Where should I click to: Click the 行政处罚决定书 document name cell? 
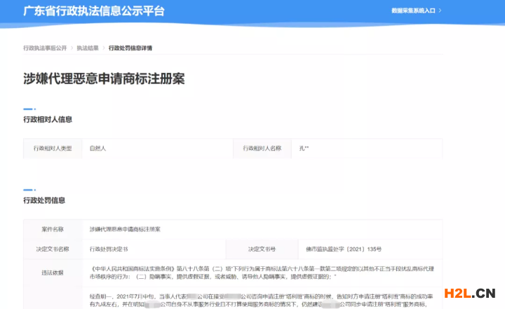pos(109,249)
